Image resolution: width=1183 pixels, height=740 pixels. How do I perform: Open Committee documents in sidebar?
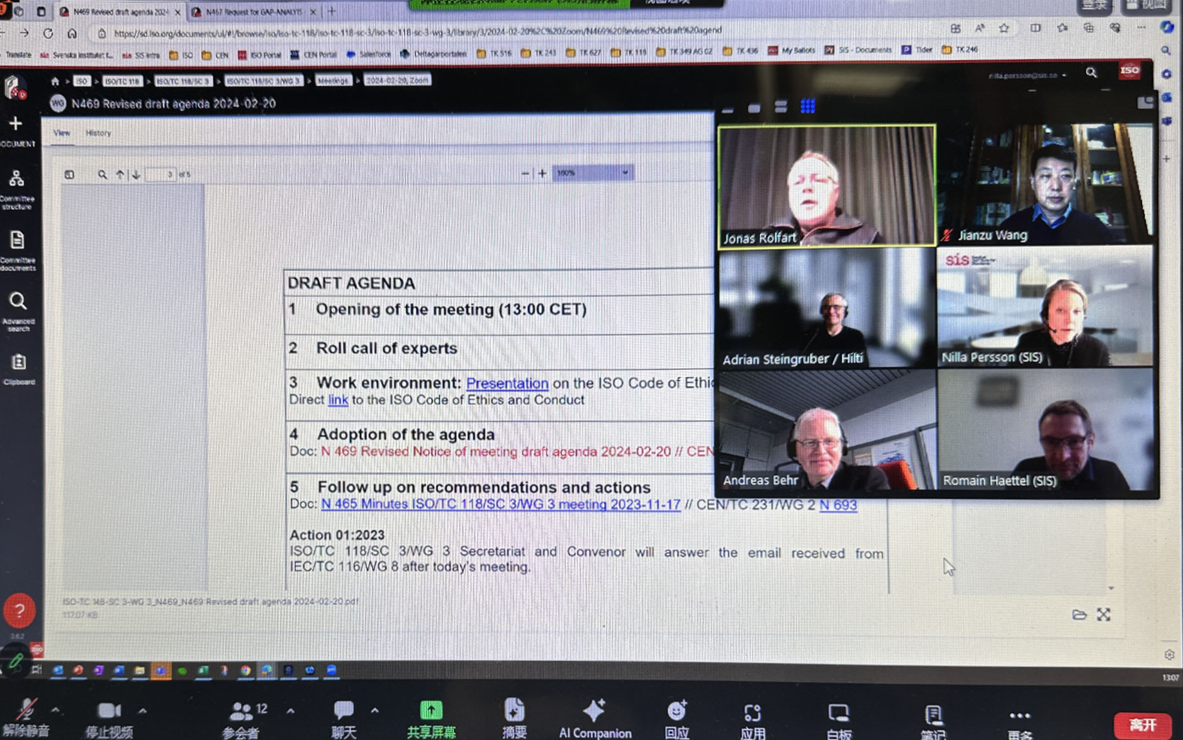(17, 250)
